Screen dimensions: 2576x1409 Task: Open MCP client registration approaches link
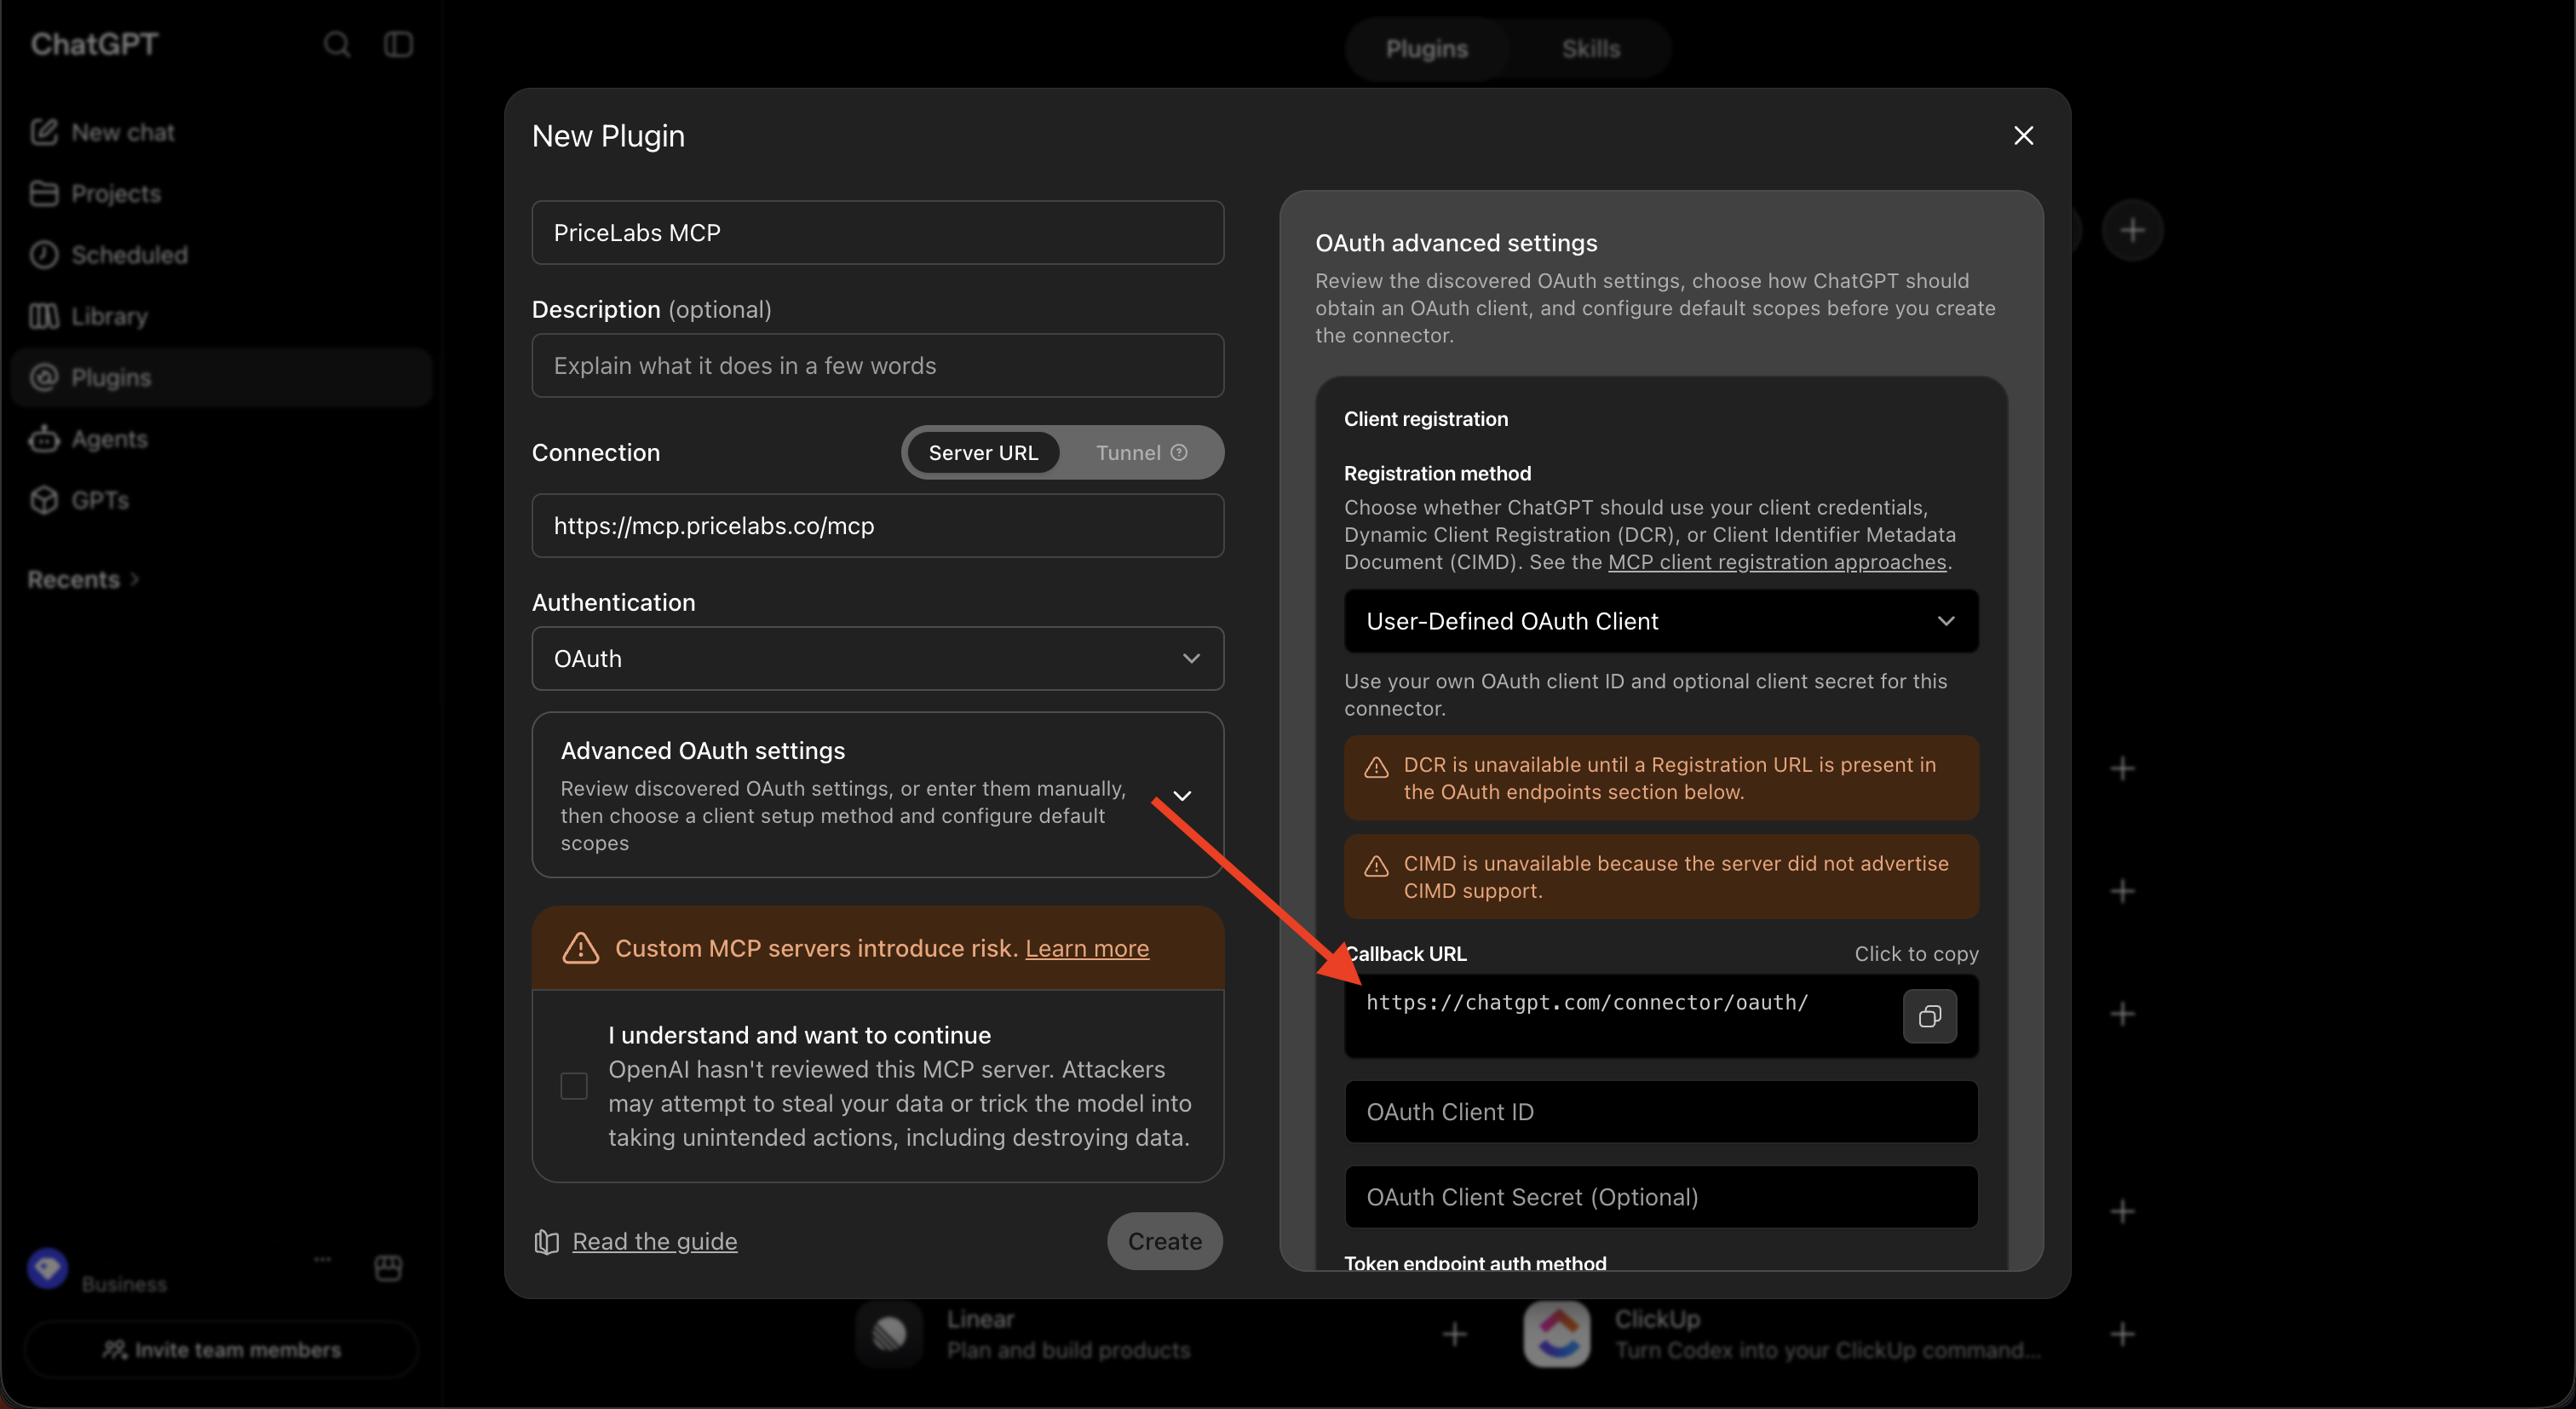point(1776,562)
